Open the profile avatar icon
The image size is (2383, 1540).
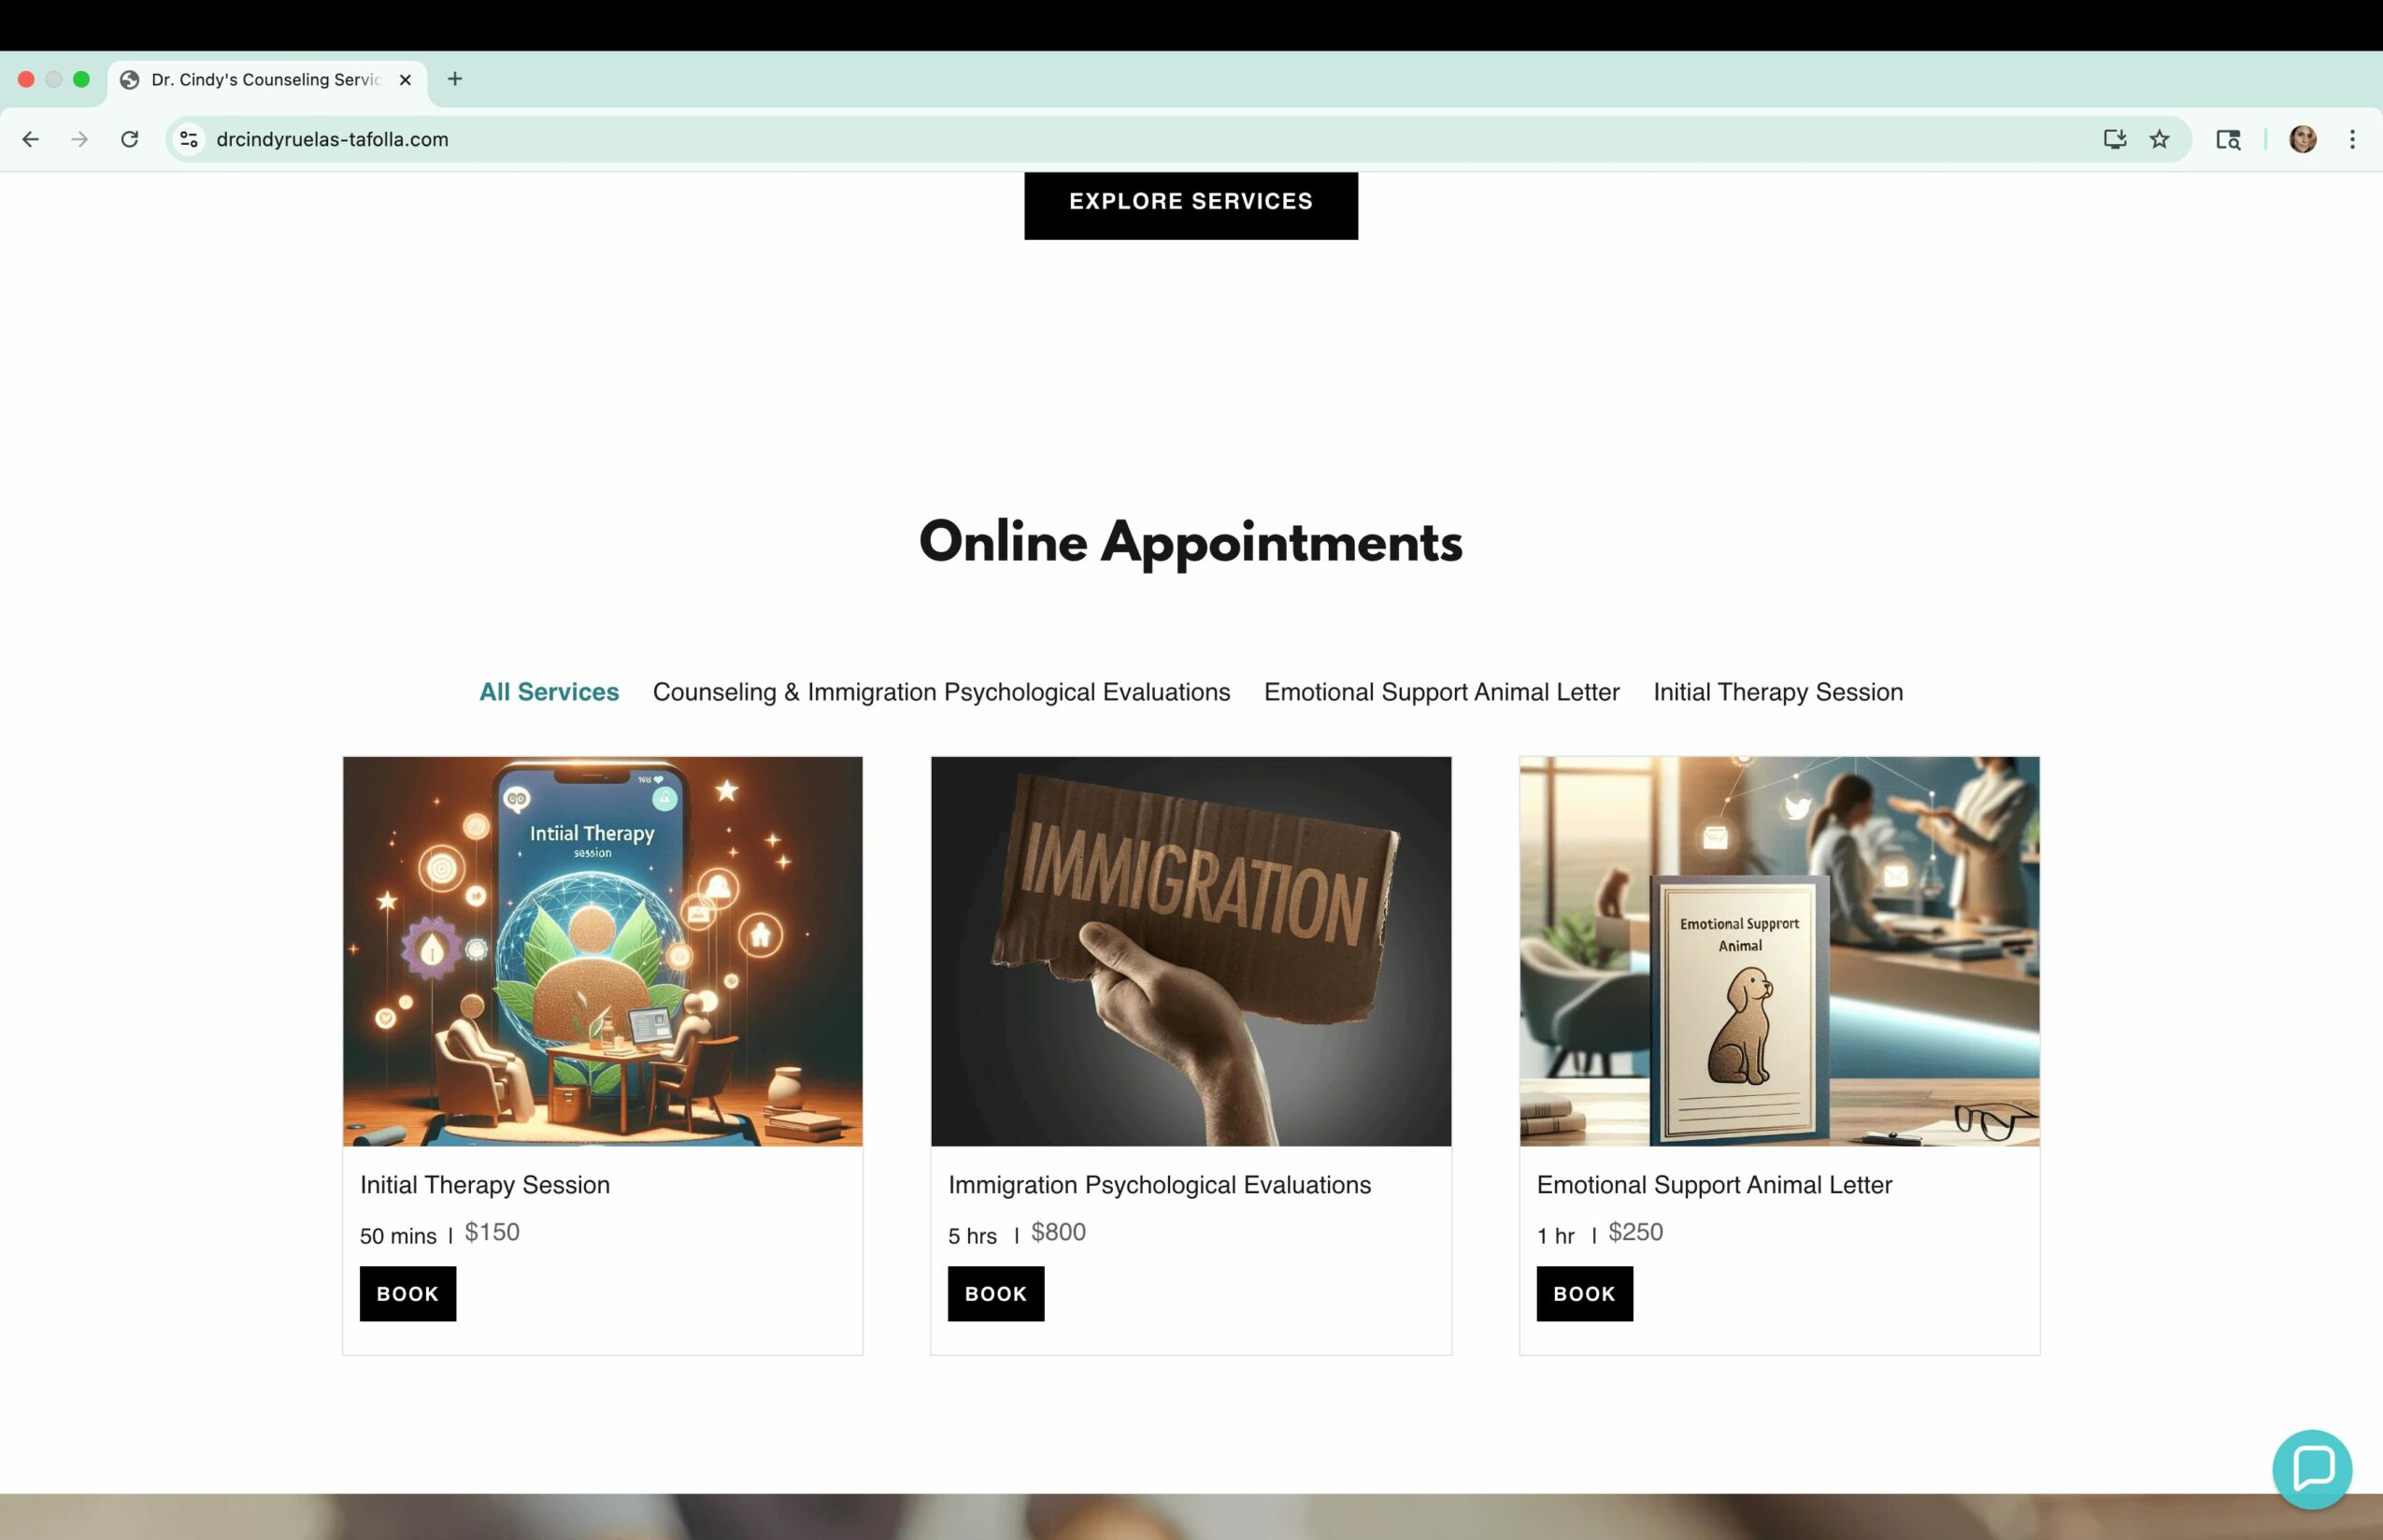(x=2303, y=139)
